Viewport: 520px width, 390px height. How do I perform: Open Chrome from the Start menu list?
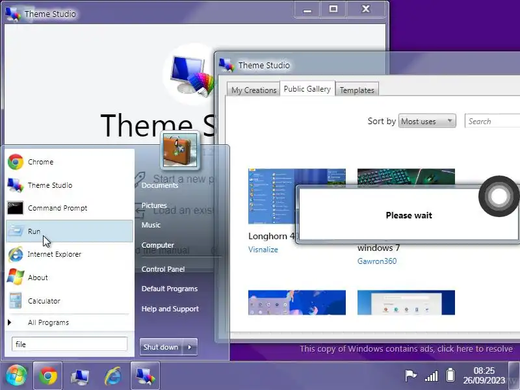pyautogui.click(x=70, y=162)
